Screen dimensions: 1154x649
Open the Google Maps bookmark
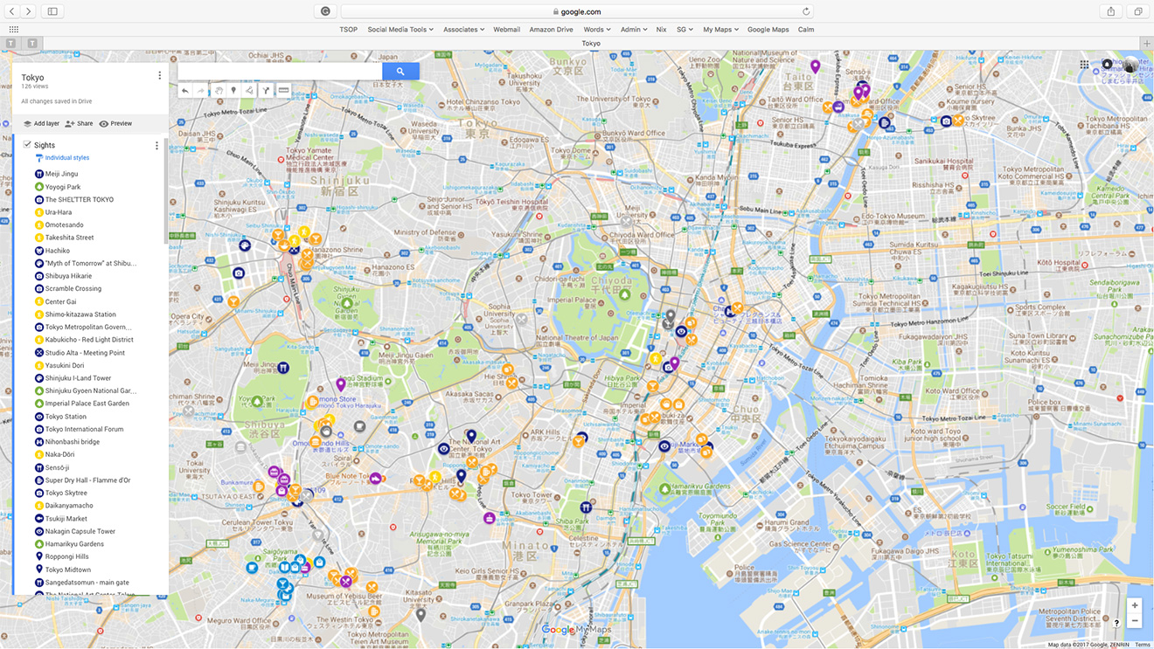768,29
